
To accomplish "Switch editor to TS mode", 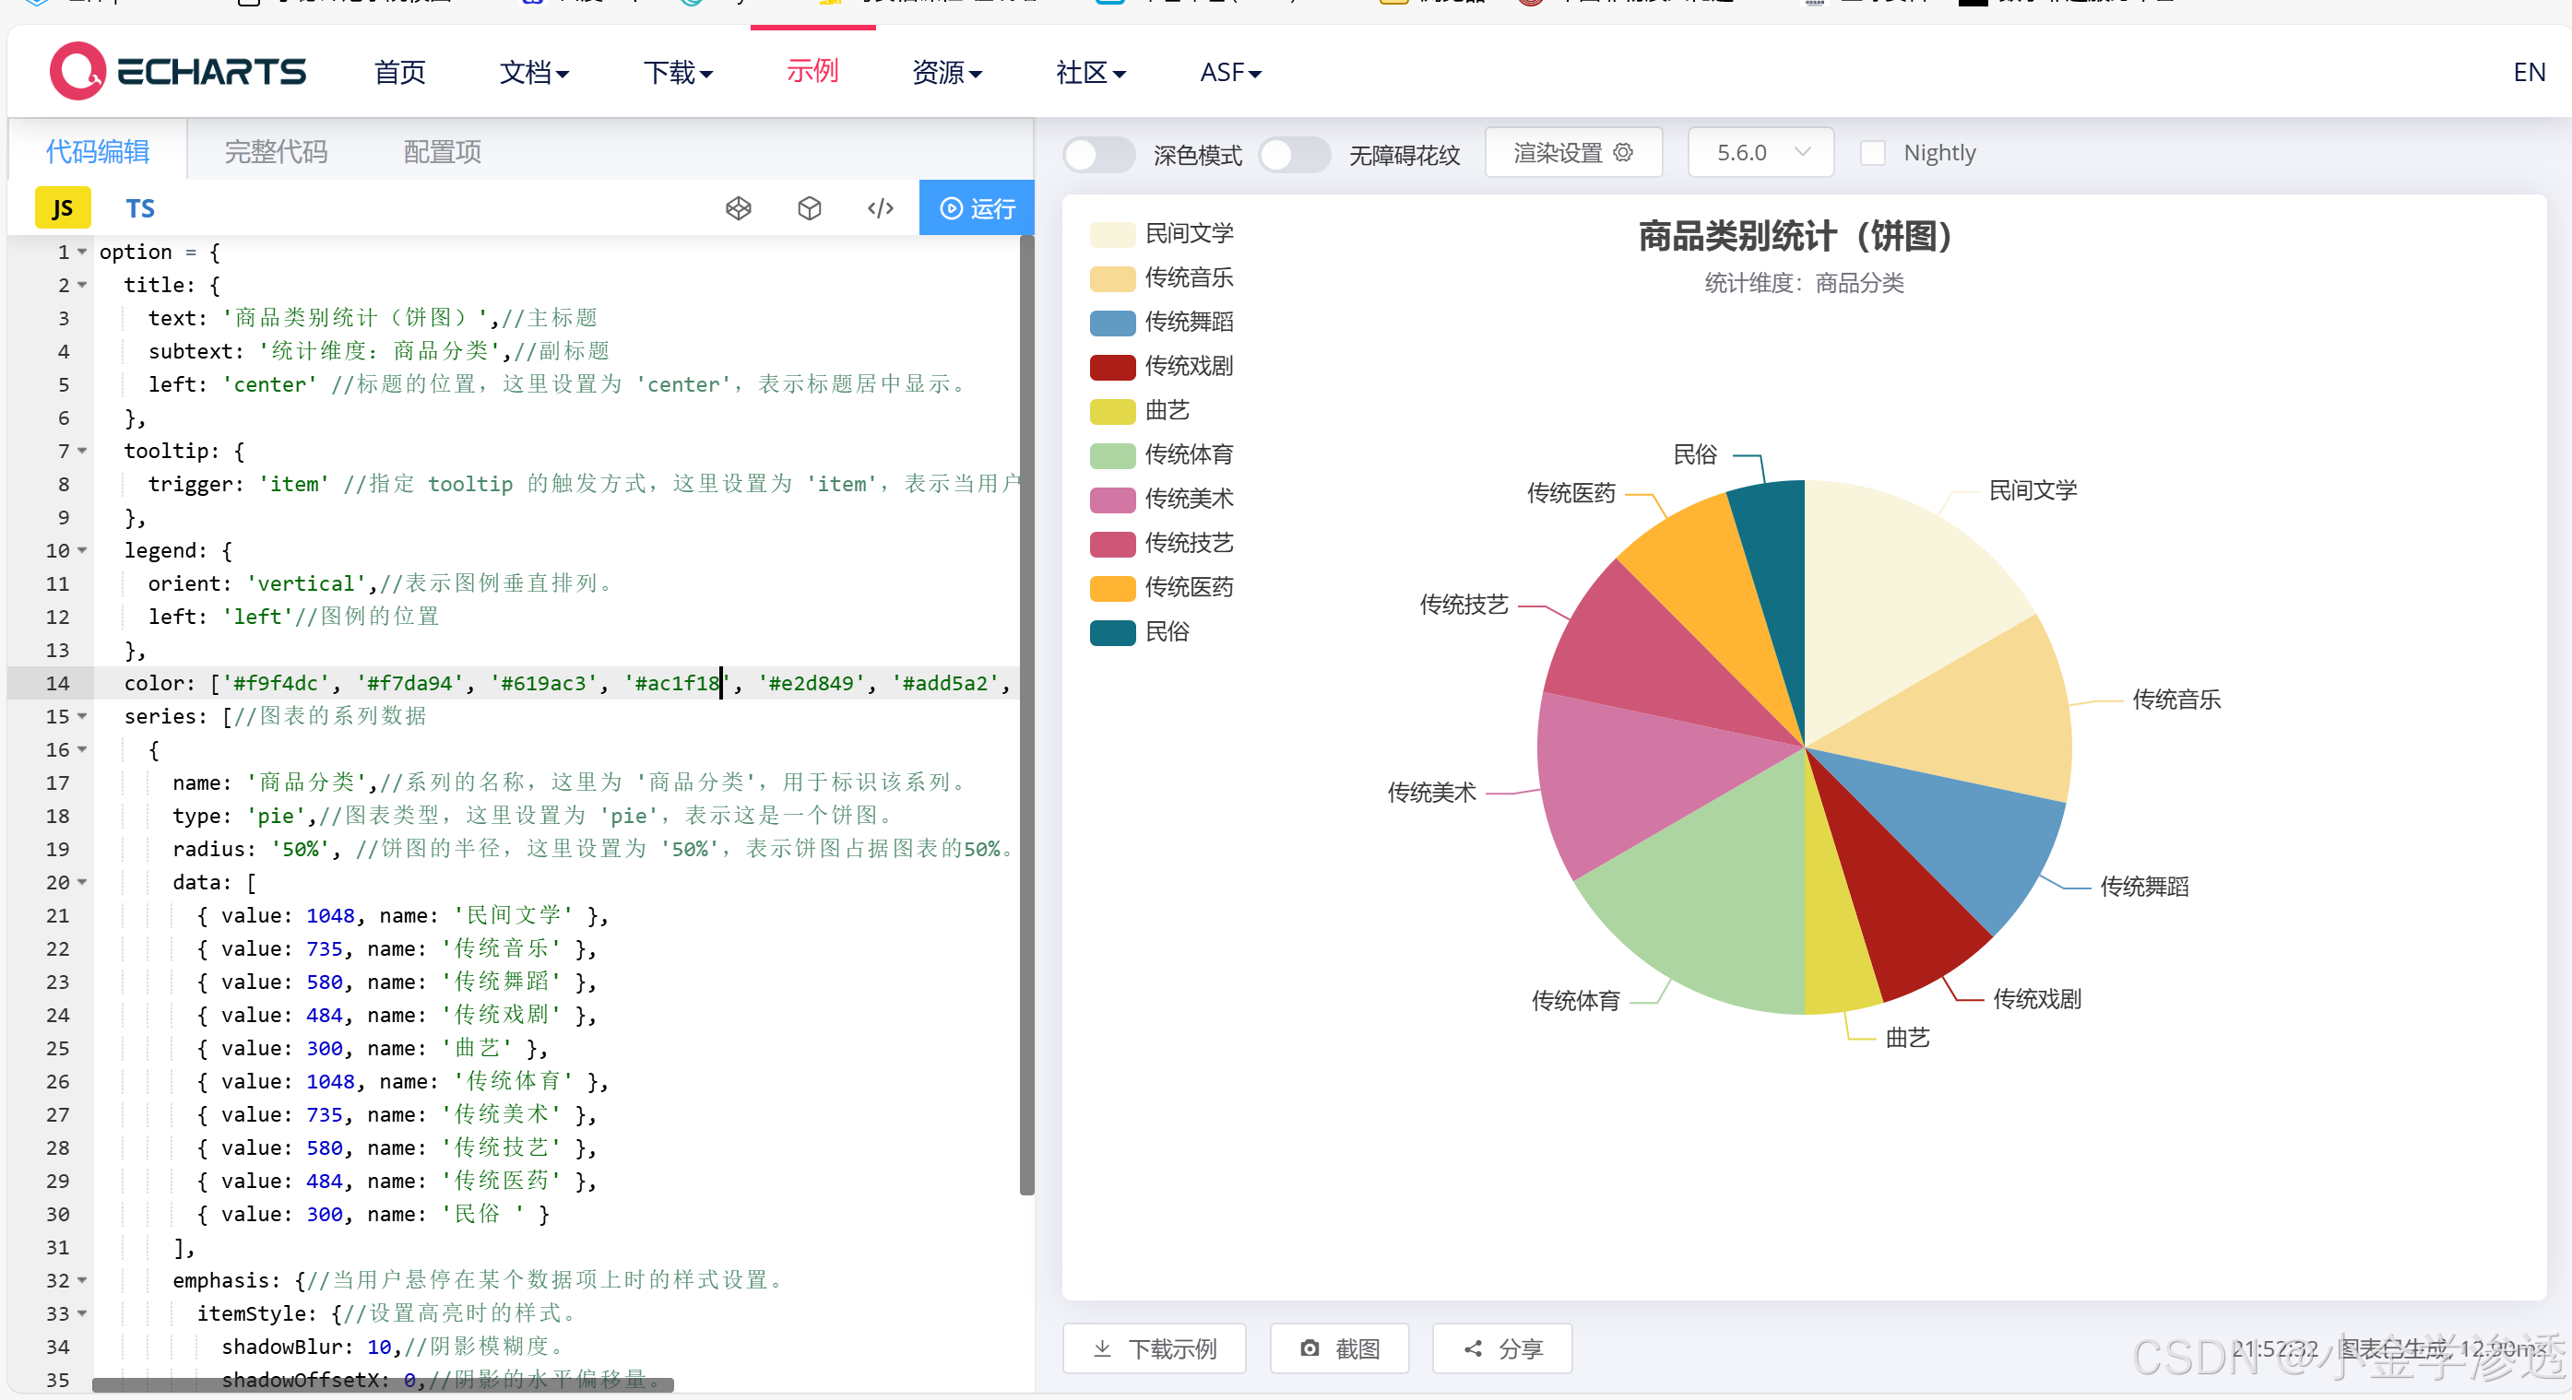I will [140, 207].
